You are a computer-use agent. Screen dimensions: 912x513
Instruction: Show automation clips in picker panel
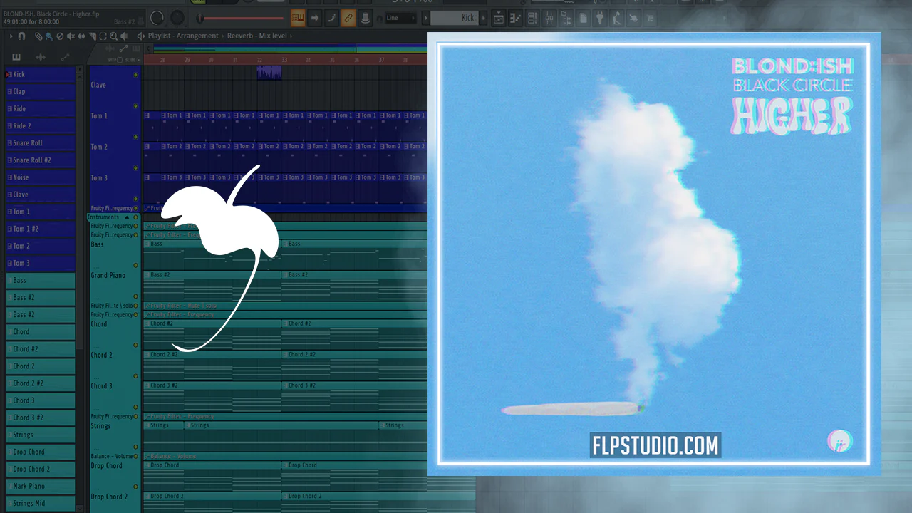pyautogui.click(x=65, y=57)
